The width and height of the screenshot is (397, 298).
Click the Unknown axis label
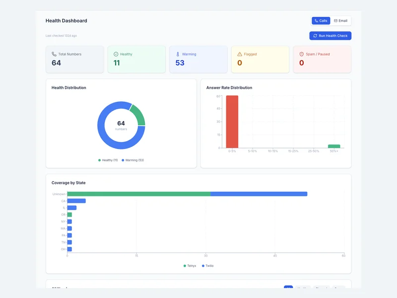[x=59, y=194]
